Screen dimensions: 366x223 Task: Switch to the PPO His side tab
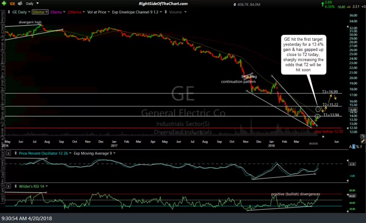[x=2, y=178]
